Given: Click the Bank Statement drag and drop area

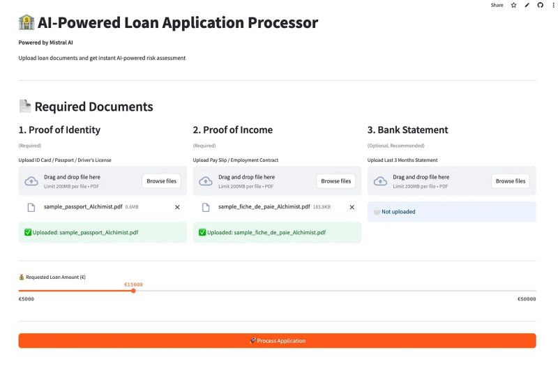Looking at the screenshot, I should click(x=432, y=181).
